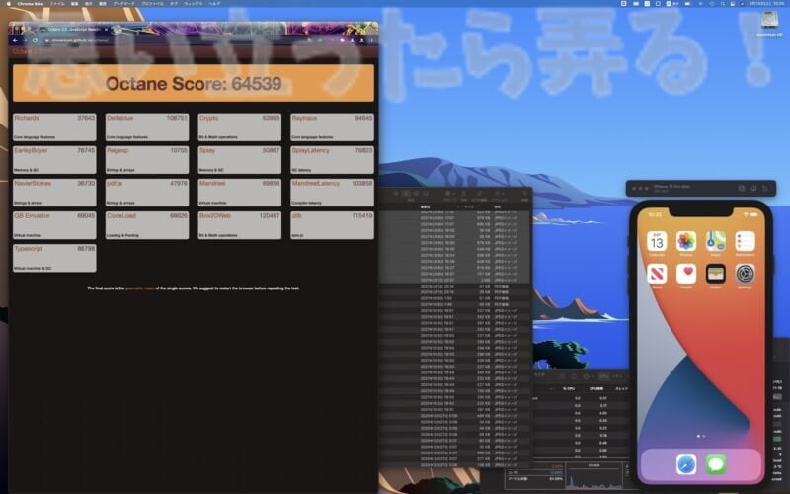The image size is (790, 494).
Task: Launch Safari from the iPhone dock
Action: pyautogui.click(x=686, y=464)
